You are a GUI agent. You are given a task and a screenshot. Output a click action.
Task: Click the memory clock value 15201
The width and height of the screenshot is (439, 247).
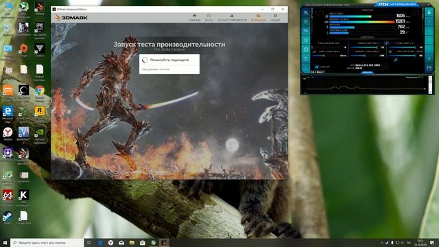[x=400, y=21]
